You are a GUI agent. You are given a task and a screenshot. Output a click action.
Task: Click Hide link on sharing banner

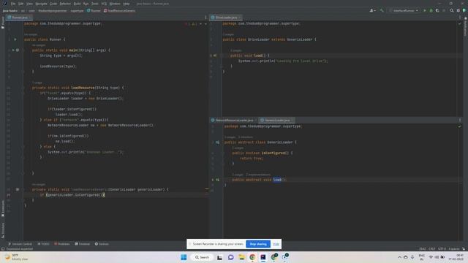(x=276, y=244)
